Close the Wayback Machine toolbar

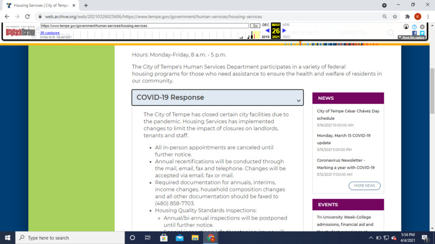click(x=422, y=26)
